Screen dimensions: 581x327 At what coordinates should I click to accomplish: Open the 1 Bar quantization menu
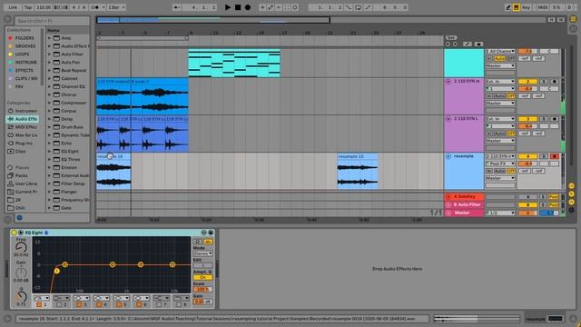pyautogui.click(x=117, y=7)
